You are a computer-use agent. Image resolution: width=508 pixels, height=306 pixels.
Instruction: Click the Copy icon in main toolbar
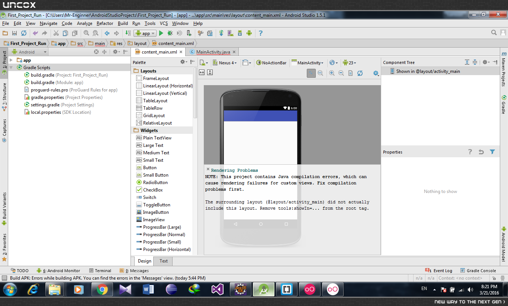click(x=65, y=33)
